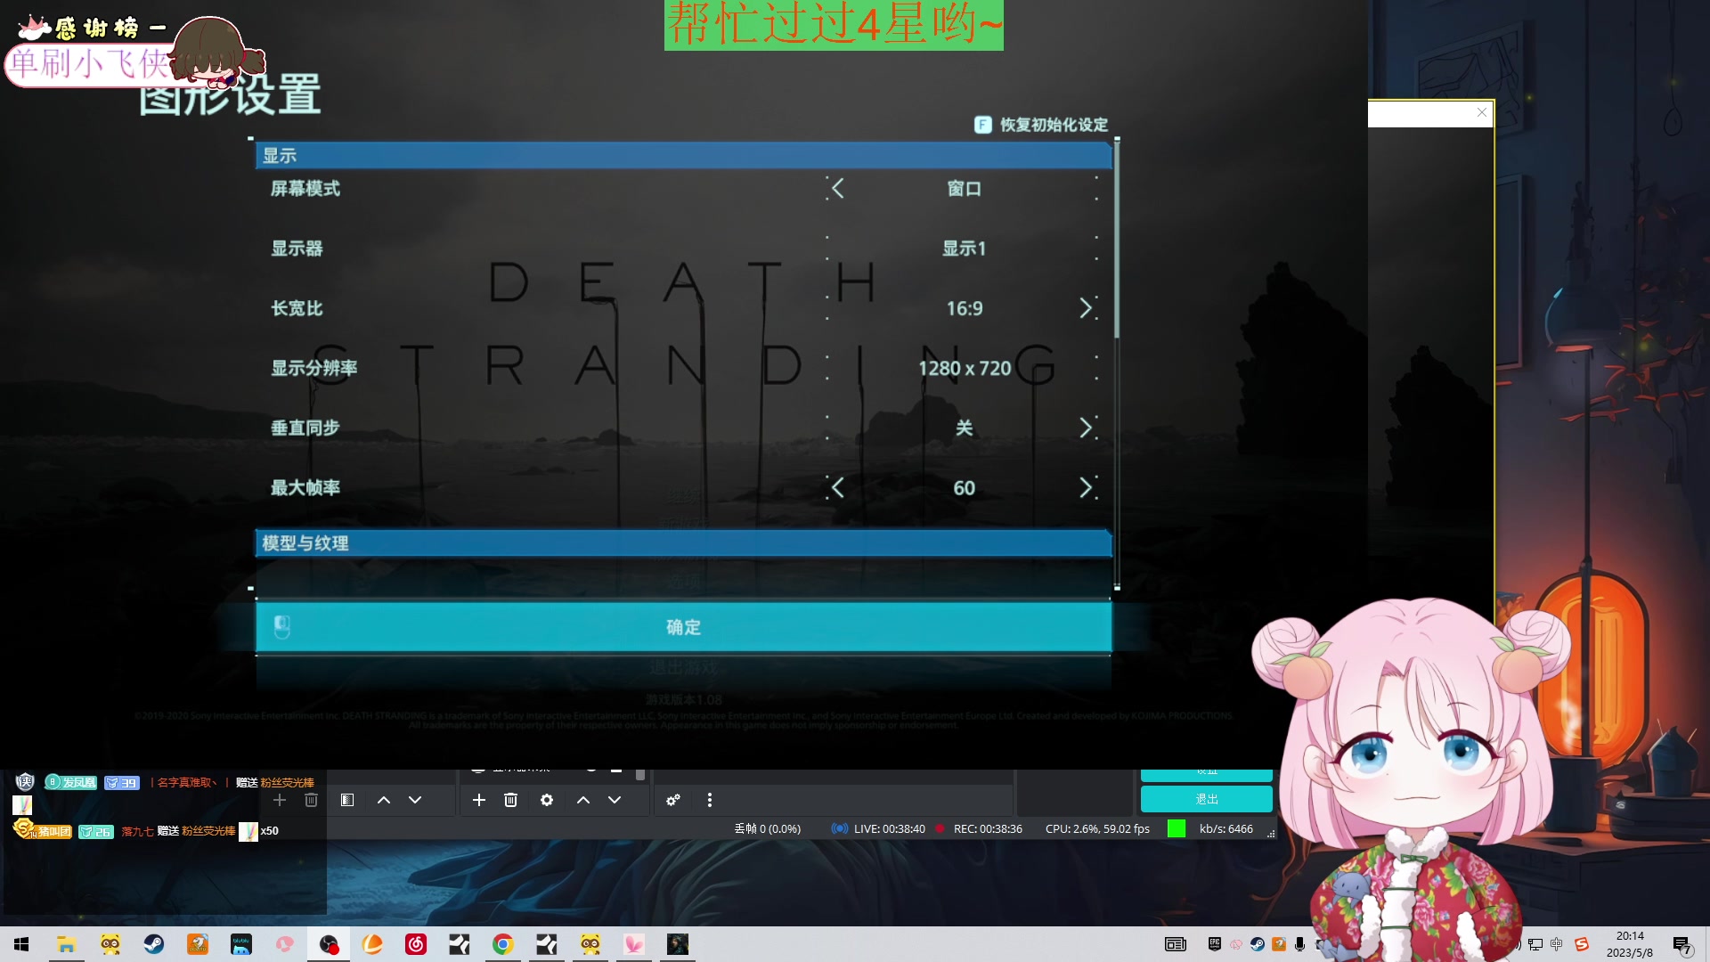Image resolution: width=1710 pixels, height=962 pixels.
Task: Click the Steam icon in system tray
Action: 1258,944
